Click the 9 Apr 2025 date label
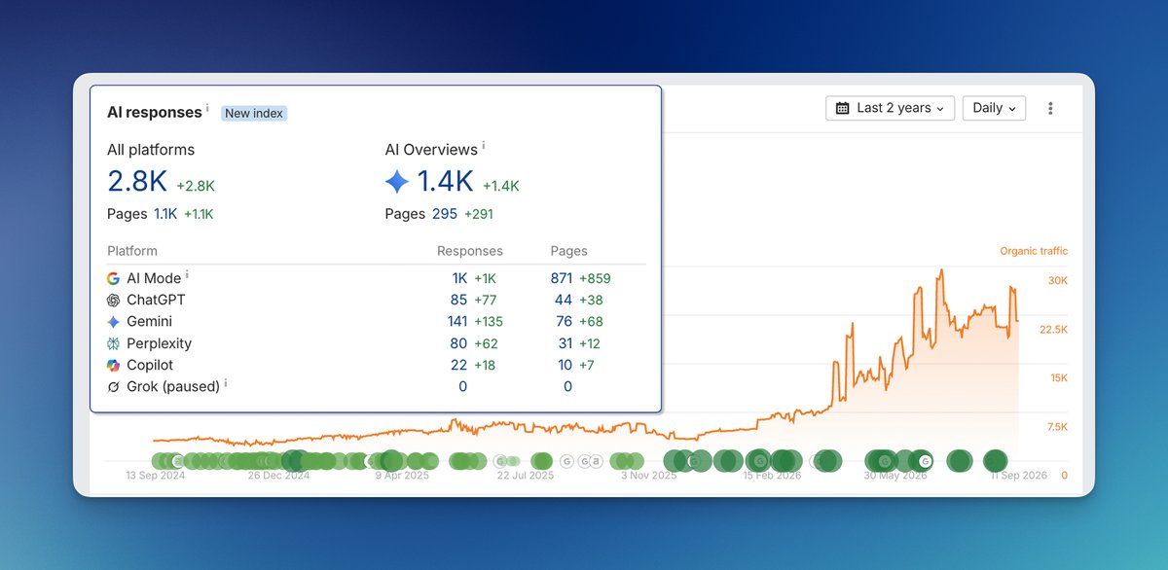 point(403,476)
